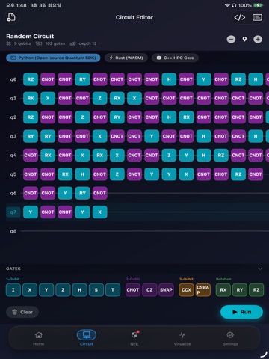Select the Y gate on q0
Image resolution: width=269 pixels, height=359 pixels.
(203, 79)
